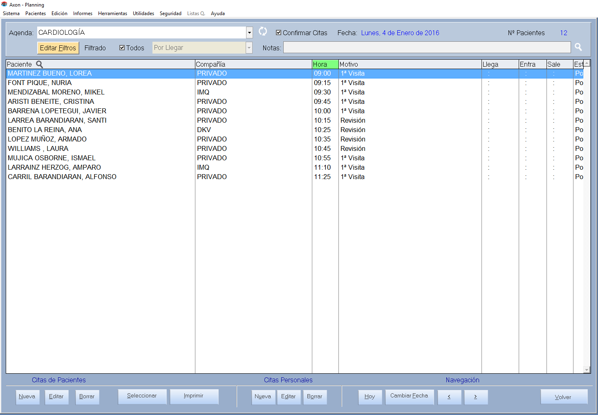Uncheck the Todos checkbox
Screen dimensions: 598x415
pyautogui.click(x=122, y=48)
